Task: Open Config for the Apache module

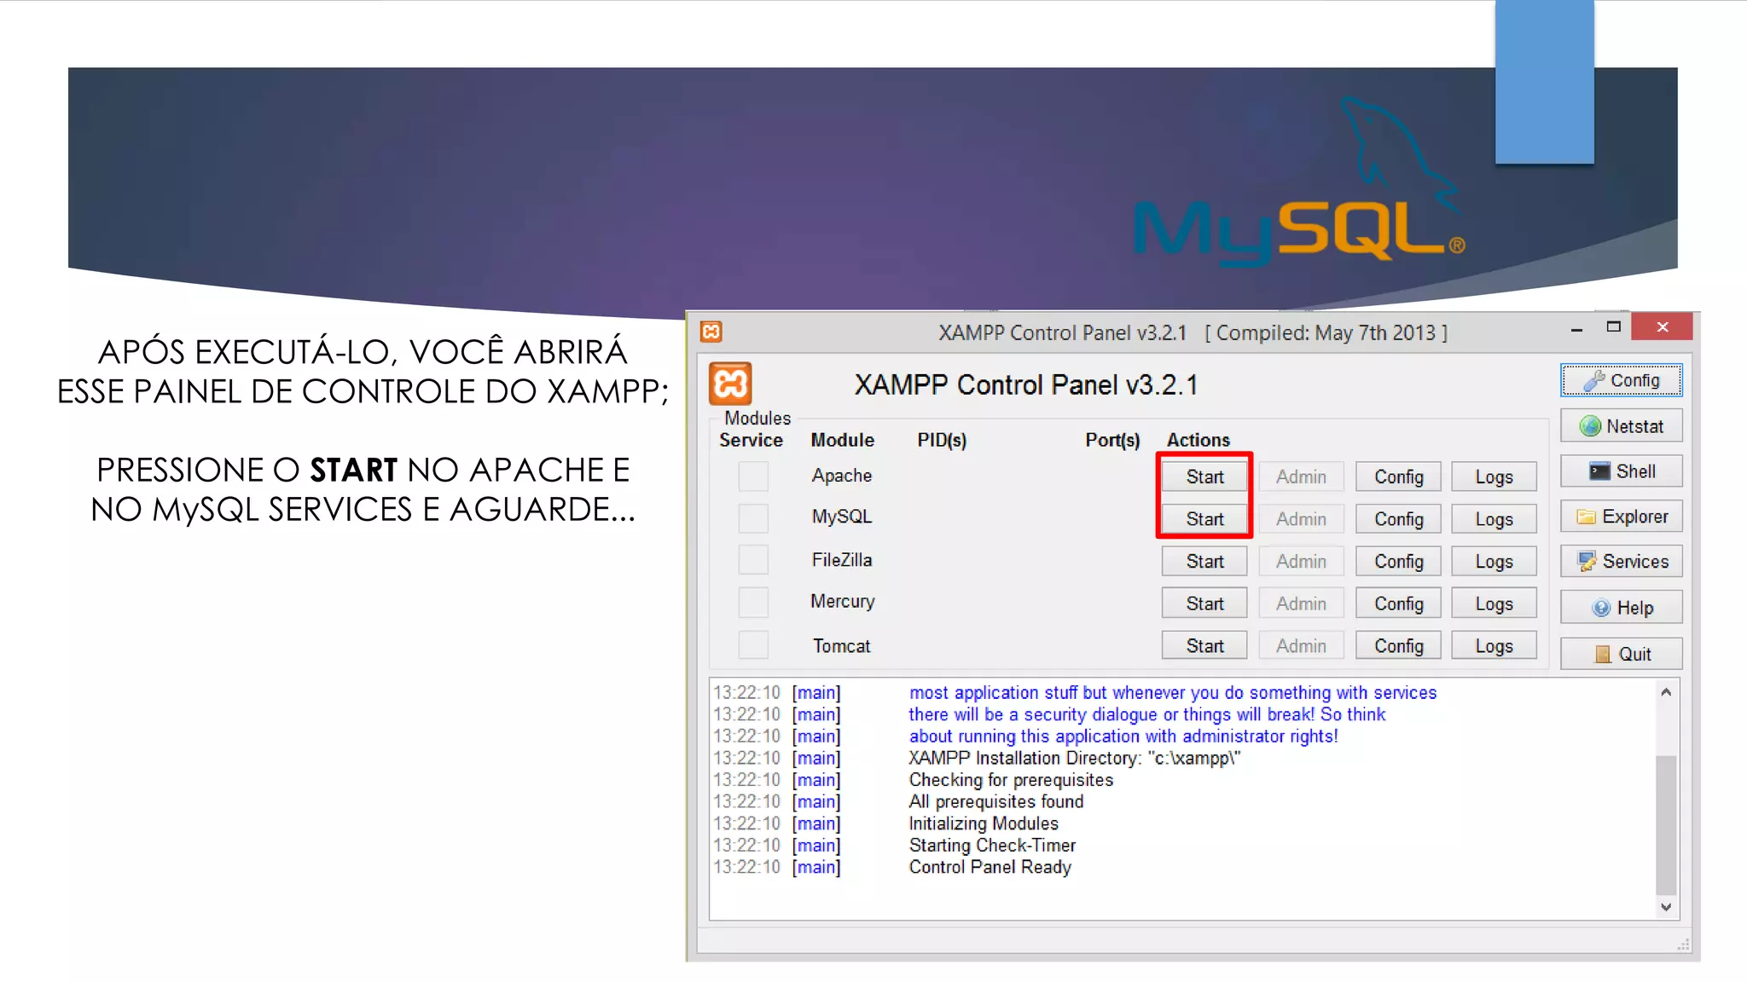Action: pos(1398,477)
